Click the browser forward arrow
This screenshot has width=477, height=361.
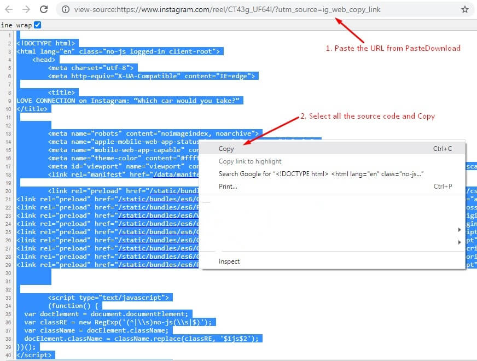pos(26,9)
